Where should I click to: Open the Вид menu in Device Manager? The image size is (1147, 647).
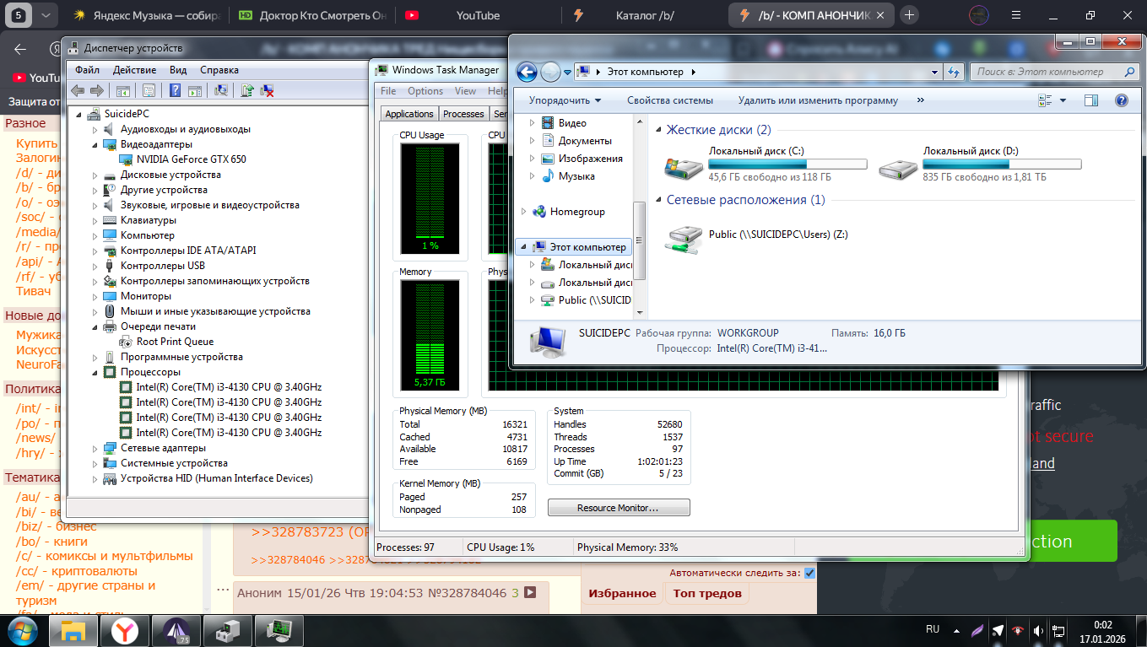178,70
